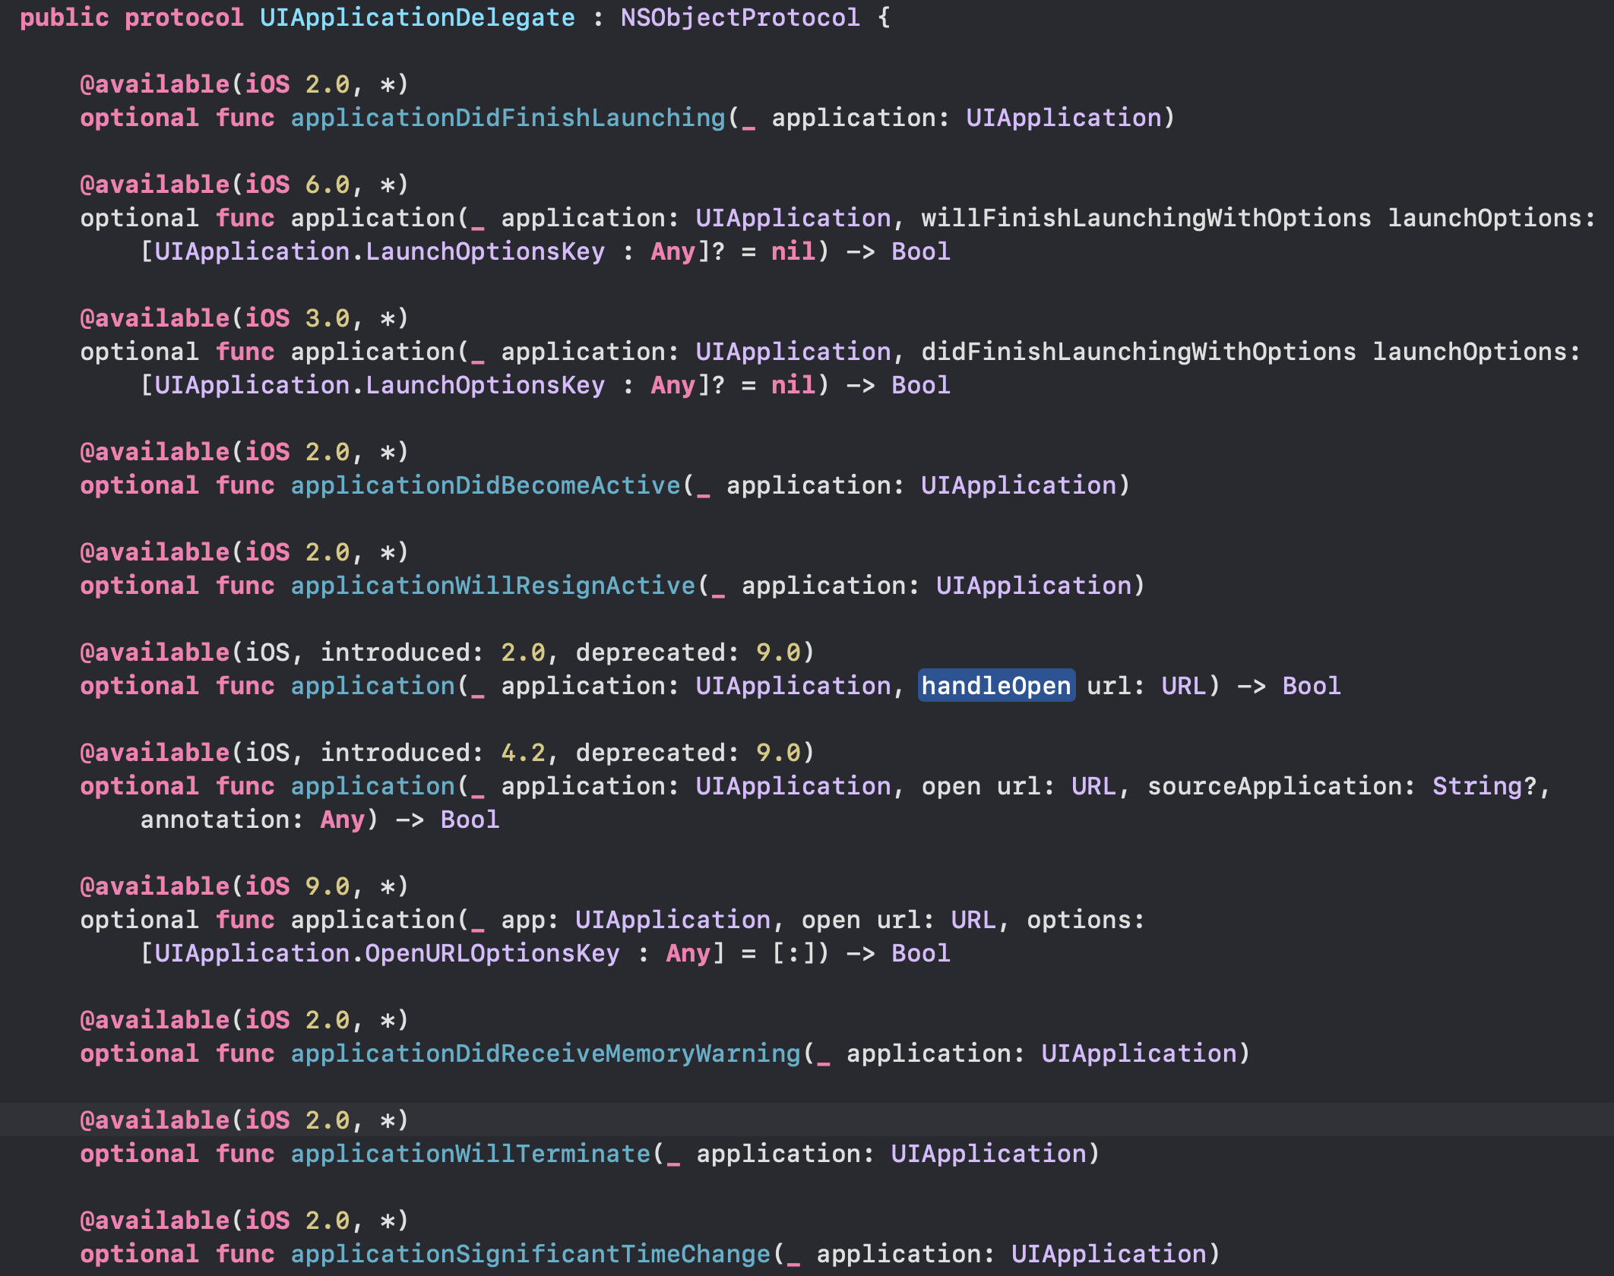Screen dimensions: 1614x1276
Task: Click UIApplication.OpenURLOptionsKey type
Action: point(388,953)
